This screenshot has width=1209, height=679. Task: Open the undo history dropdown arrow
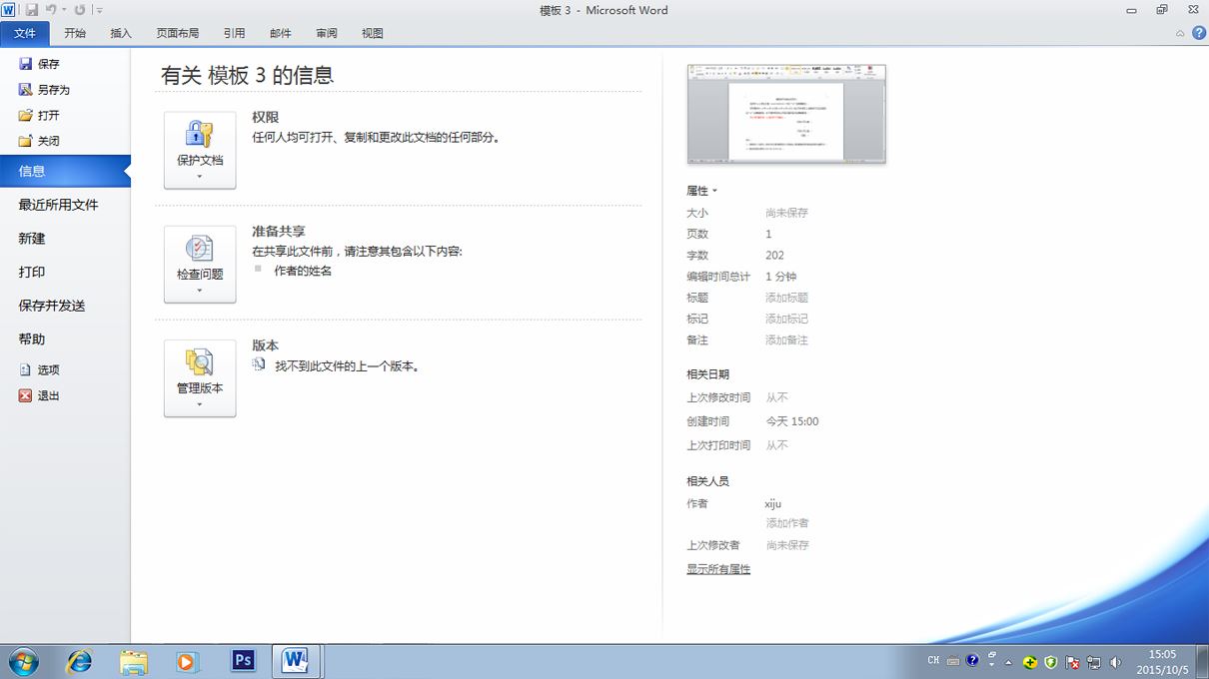[x=64, y=10]
